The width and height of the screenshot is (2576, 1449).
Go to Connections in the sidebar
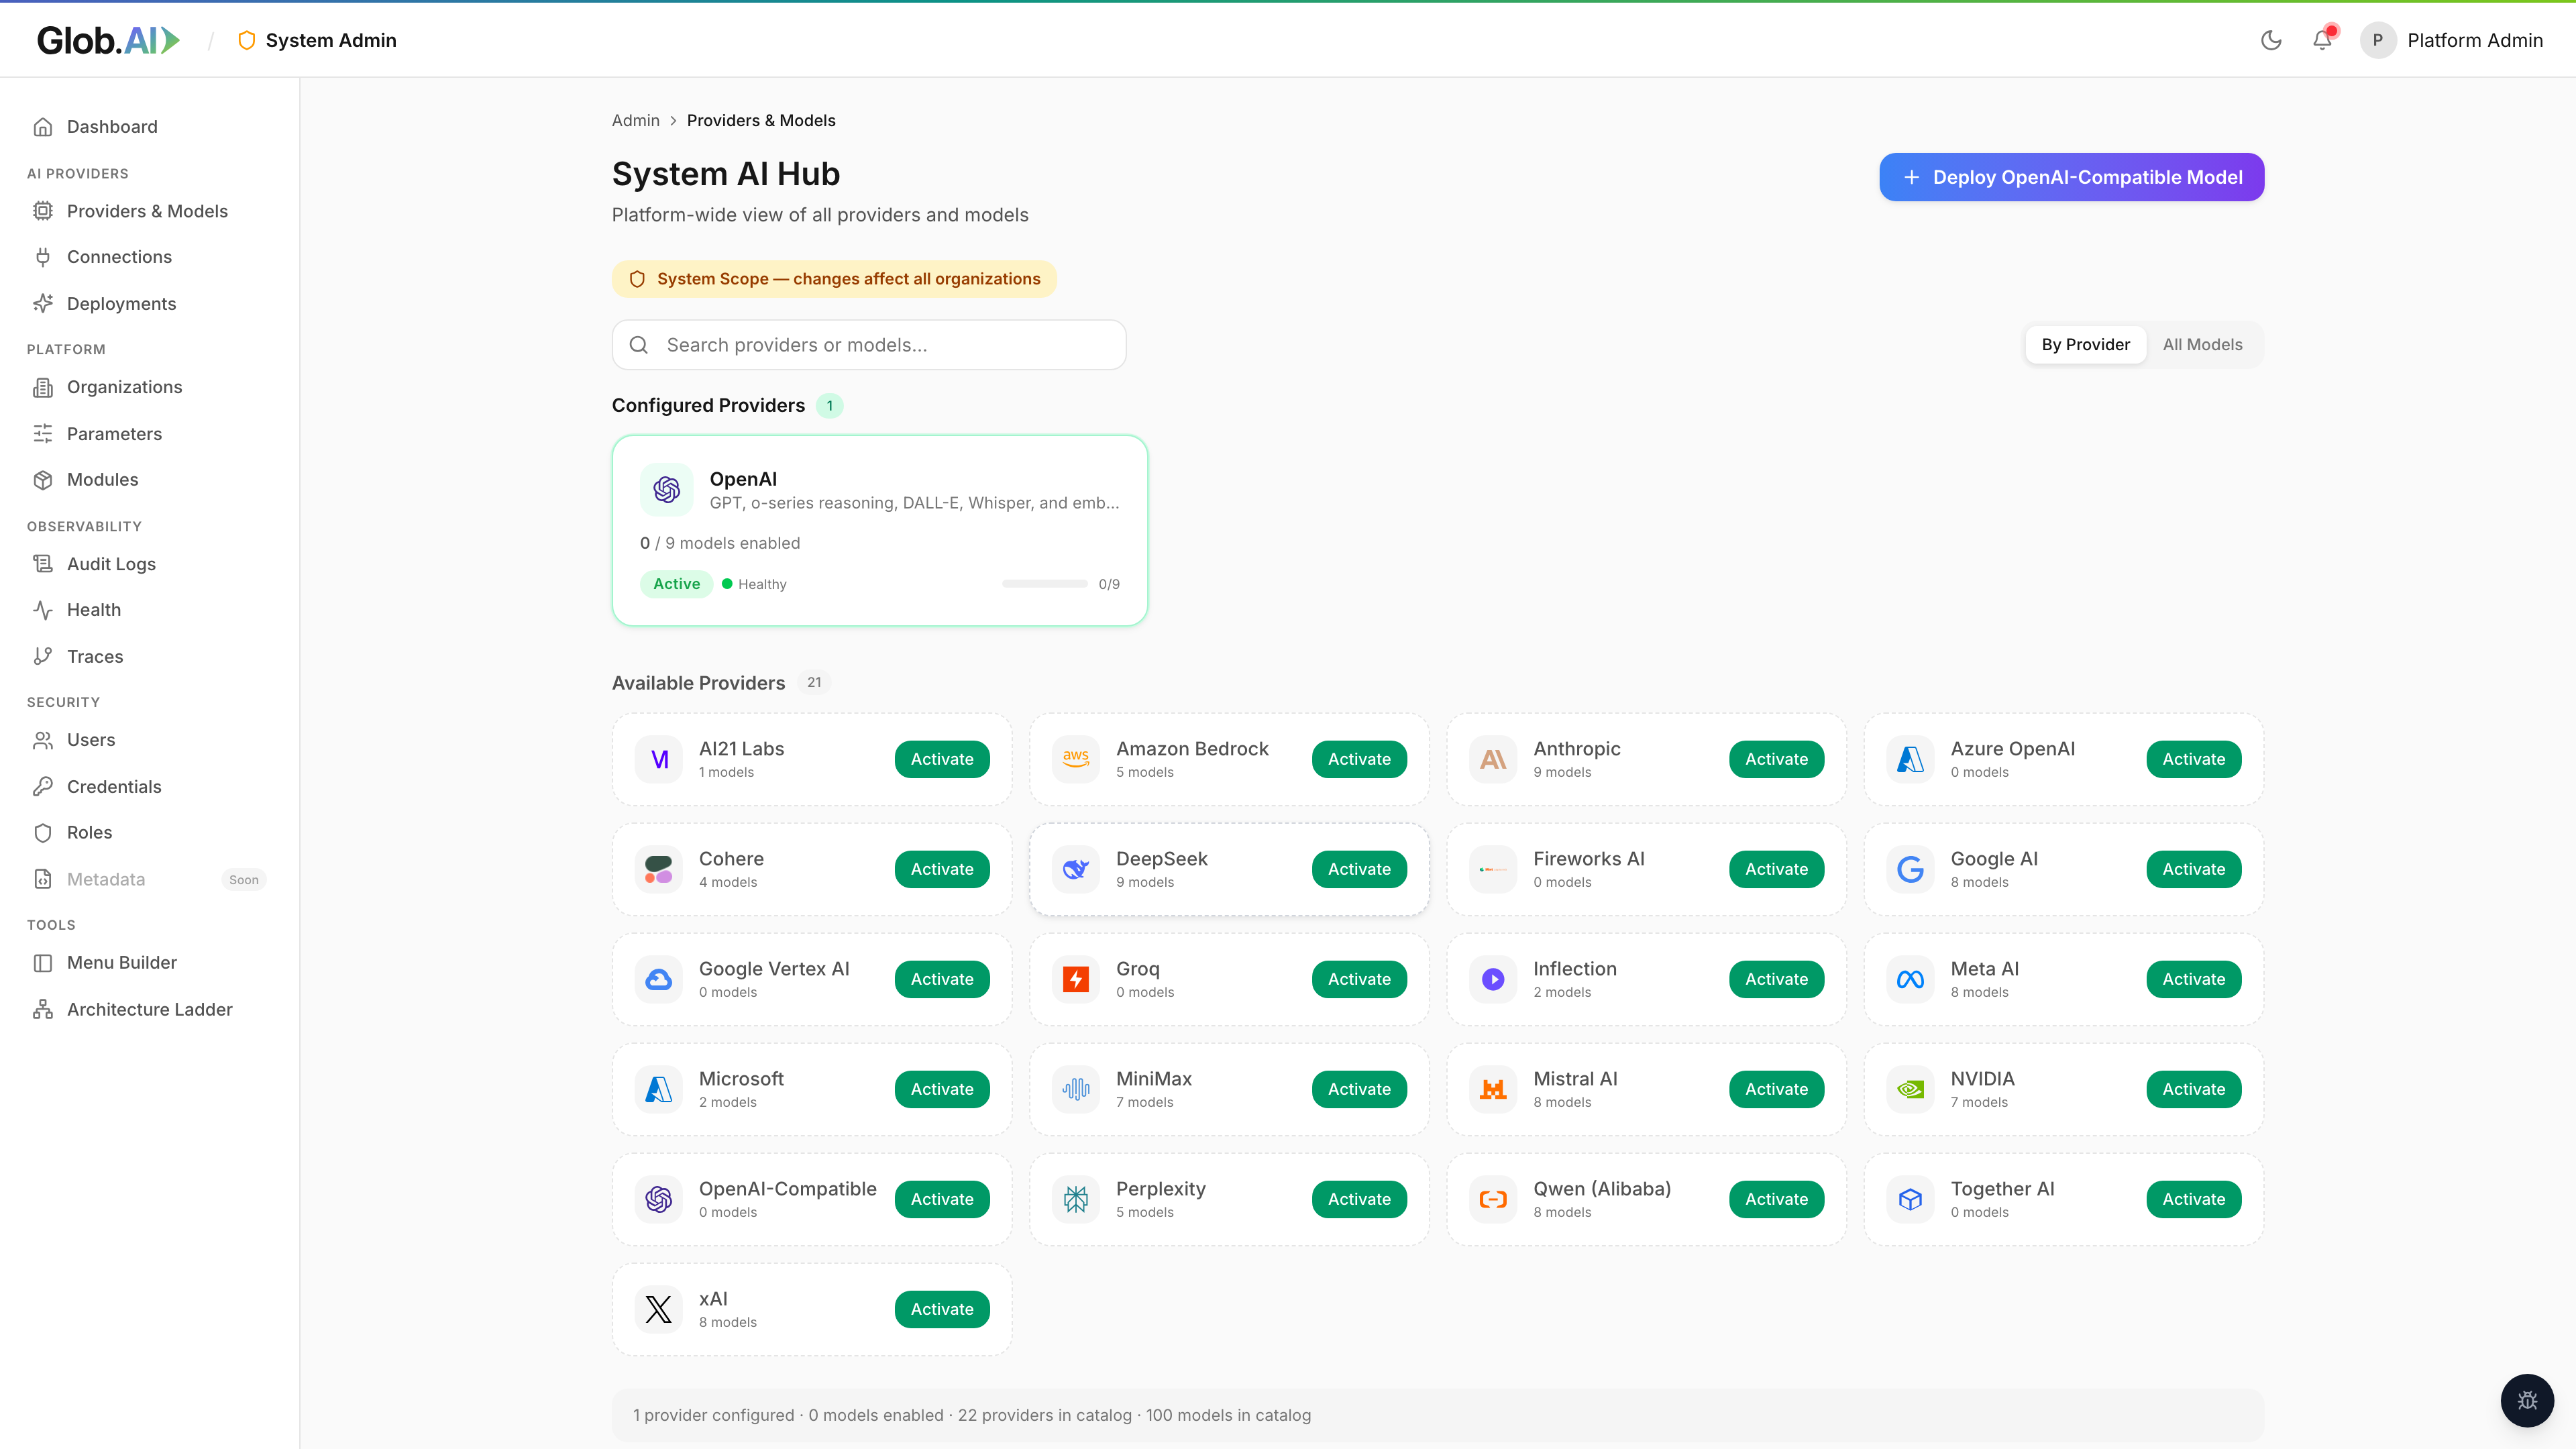click(x=150, y=257)
